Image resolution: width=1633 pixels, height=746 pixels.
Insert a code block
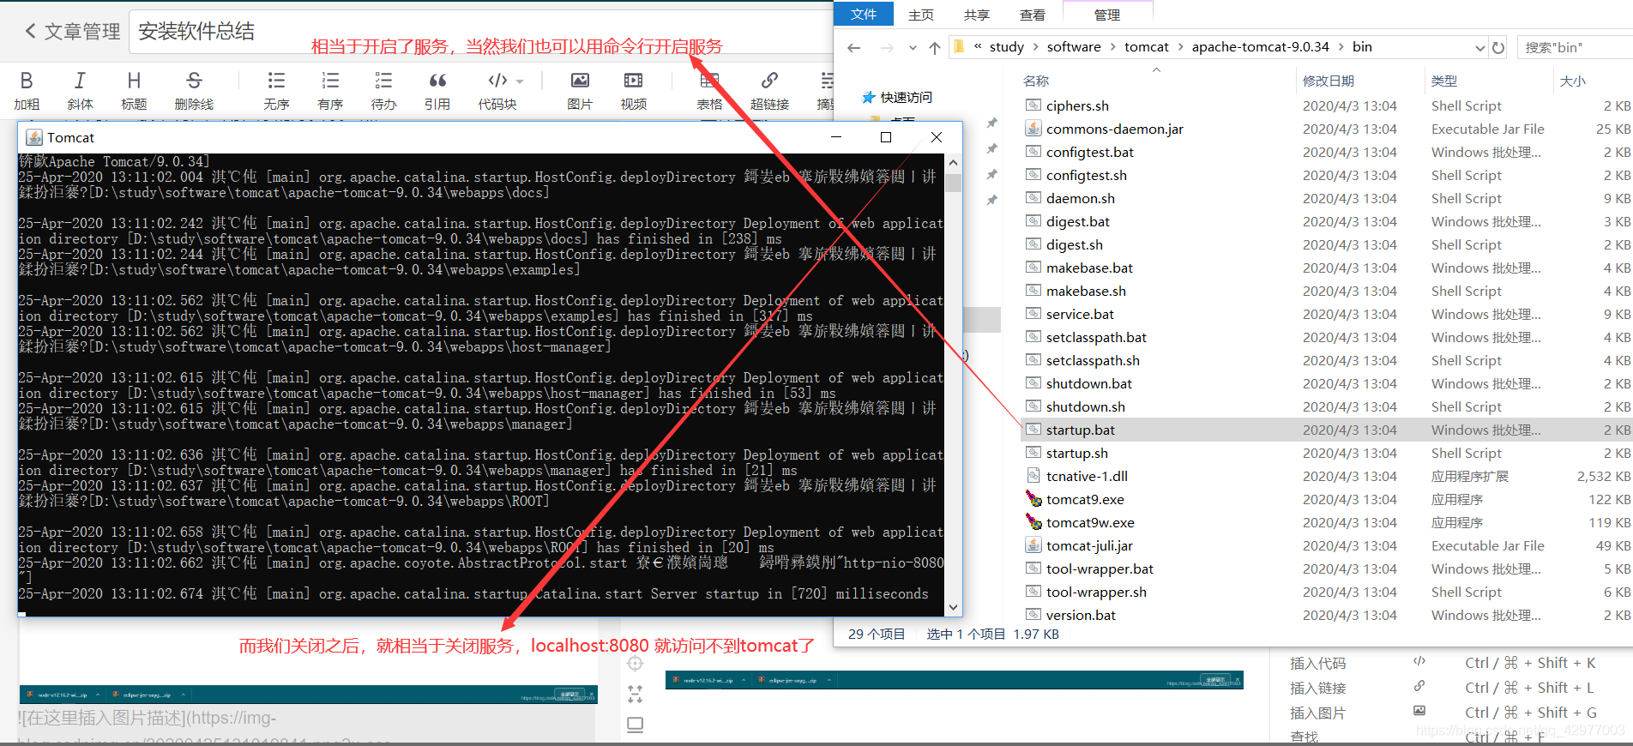point(497,90)
